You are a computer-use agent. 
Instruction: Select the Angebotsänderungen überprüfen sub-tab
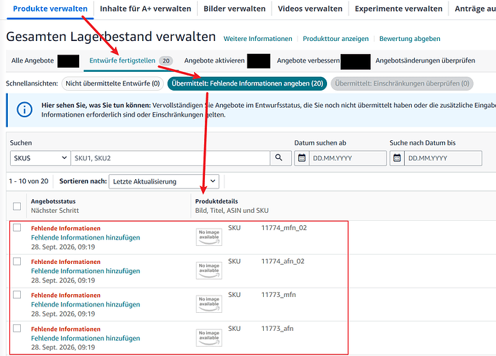425,60
